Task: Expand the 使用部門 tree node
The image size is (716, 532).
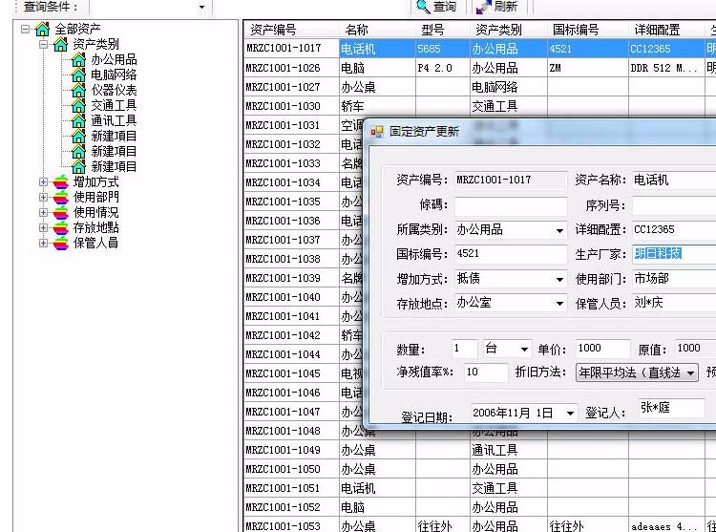Action: click(x=43, y=198)
